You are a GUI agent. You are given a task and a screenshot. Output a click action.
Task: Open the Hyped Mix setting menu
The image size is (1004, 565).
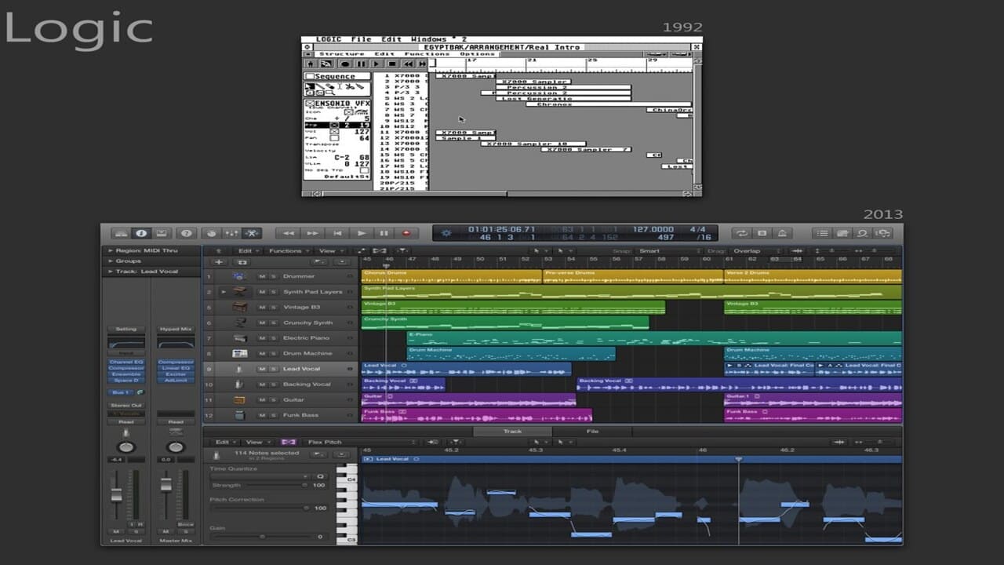[x=176, y=329]
